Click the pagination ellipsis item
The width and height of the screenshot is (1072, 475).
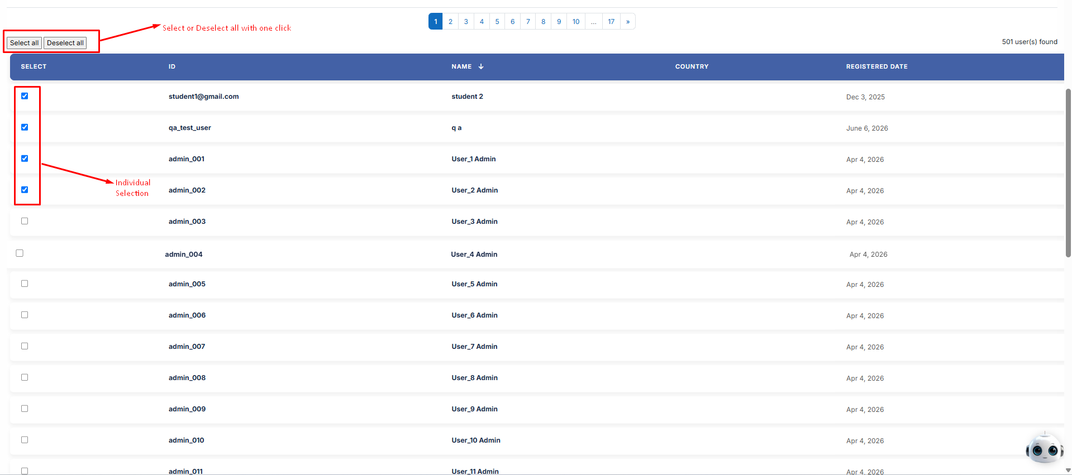[594, 22]
